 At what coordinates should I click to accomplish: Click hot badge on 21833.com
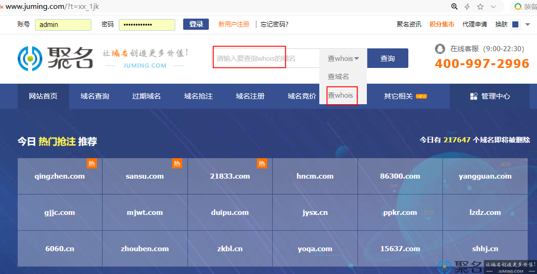(262, 164)
